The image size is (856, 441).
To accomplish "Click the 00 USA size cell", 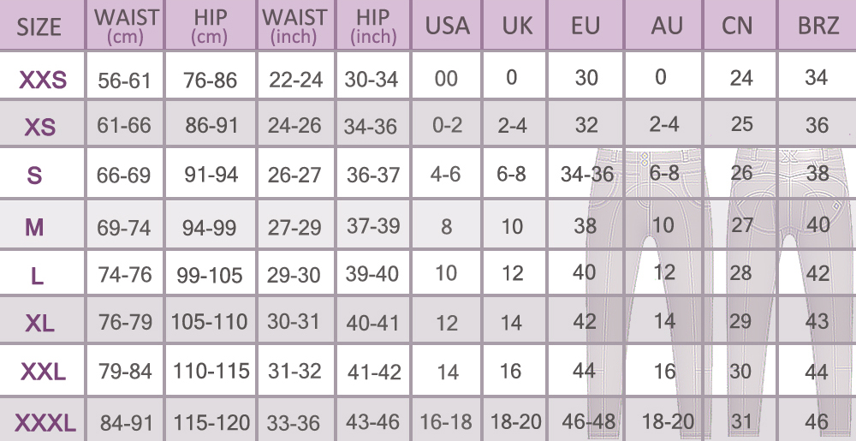I will click(x=446, y=79).
